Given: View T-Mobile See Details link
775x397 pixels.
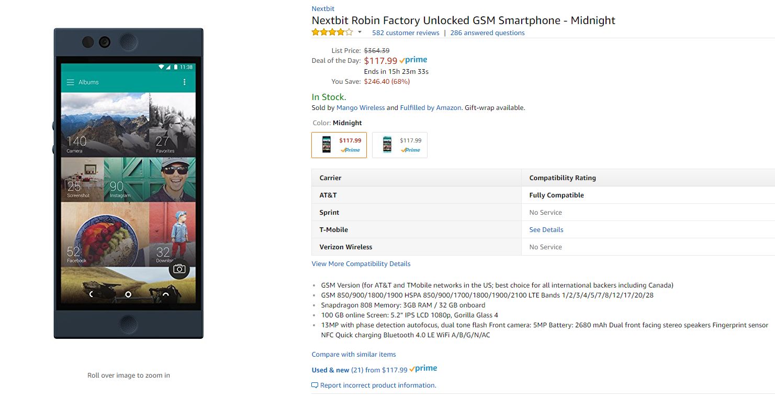Looking at the screenshot, I should coord(546,230).
